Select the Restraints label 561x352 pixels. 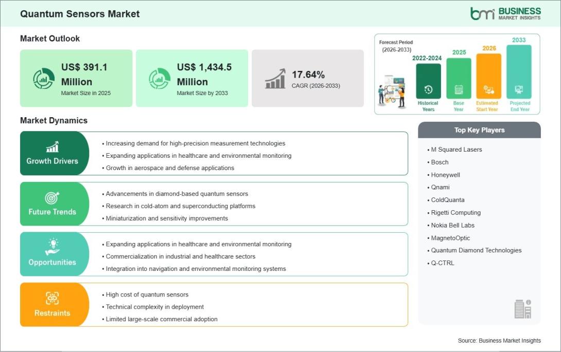(x=52, y=313)
